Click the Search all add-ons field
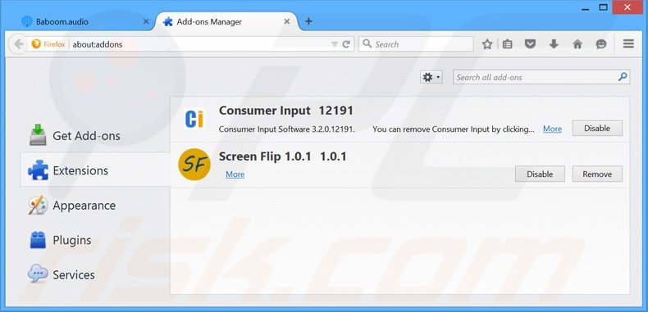This screenshot has width=648, height=312. point(541,77)
